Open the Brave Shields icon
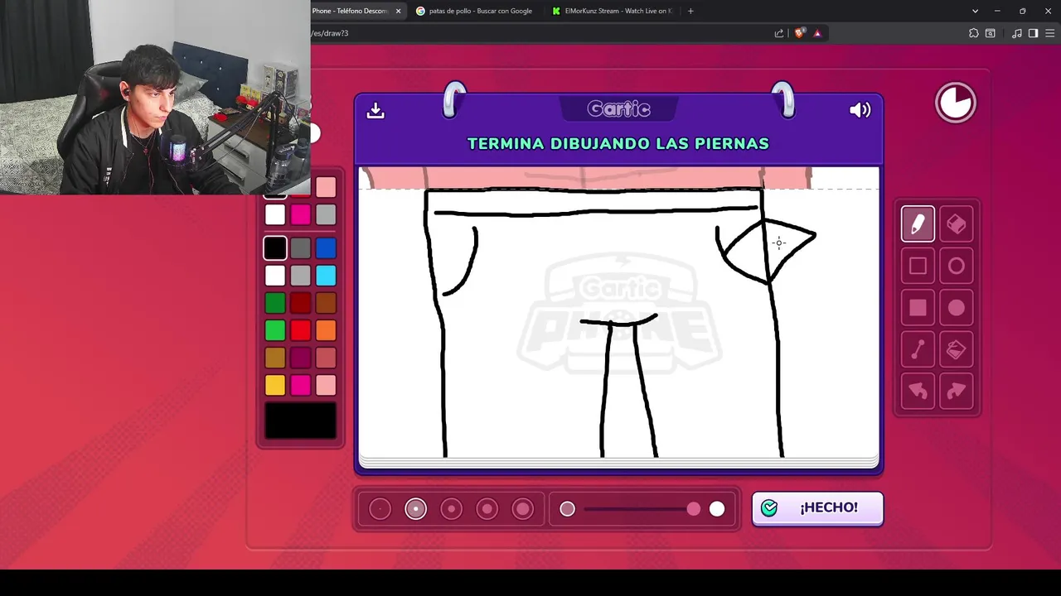1061x596 pixels. [799, 33]
